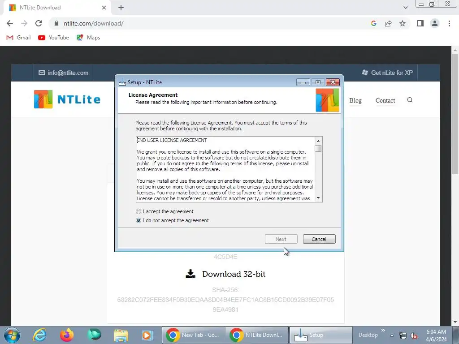Close the Setup - NTLite dialog window
This screenshot has height=344, width=459.
tap(333, 82)
